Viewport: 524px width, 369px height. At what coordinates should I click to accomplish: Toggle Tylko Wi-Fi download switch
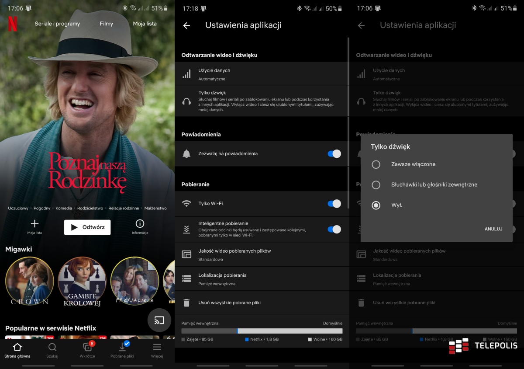click(x=334, y=204)
